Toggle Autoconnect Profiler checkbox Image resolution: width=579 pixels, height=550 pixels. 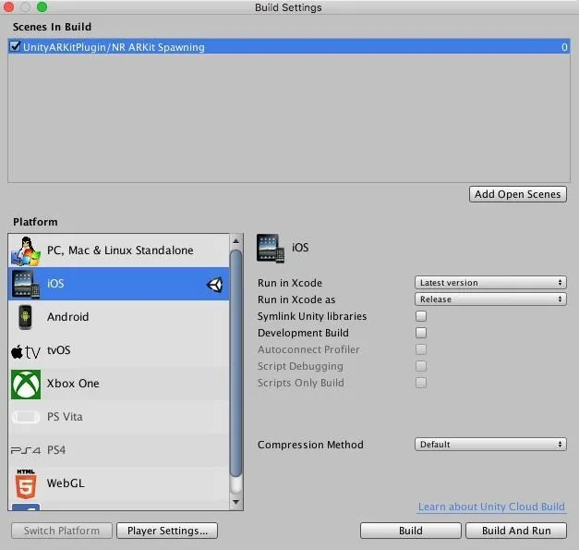point(421,349)
